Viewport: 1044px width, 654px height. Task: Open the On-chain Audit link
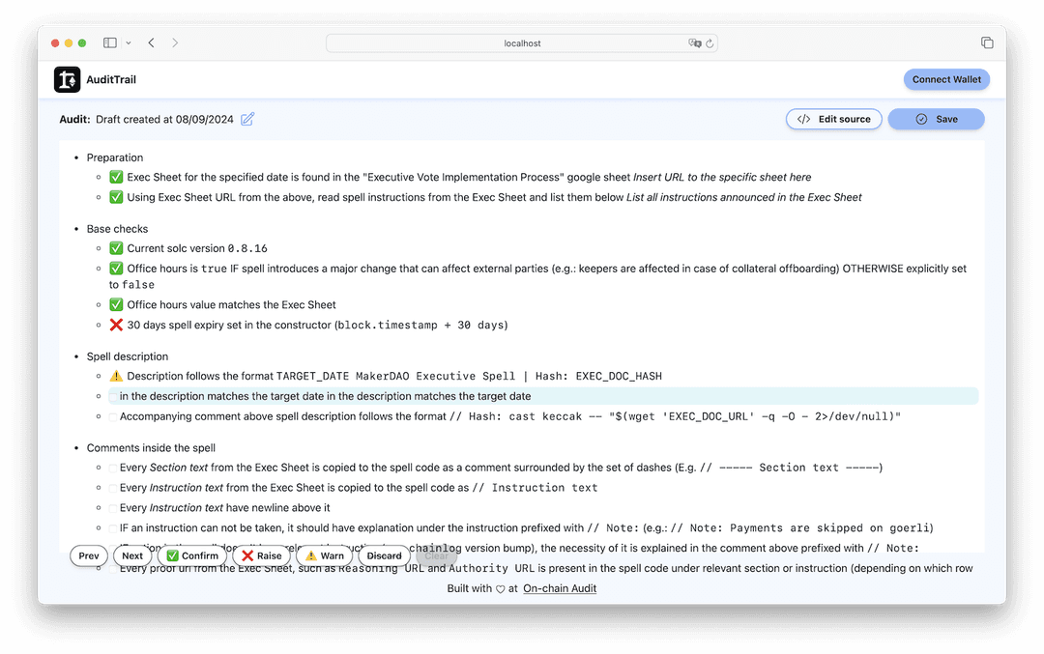[560, 588]
